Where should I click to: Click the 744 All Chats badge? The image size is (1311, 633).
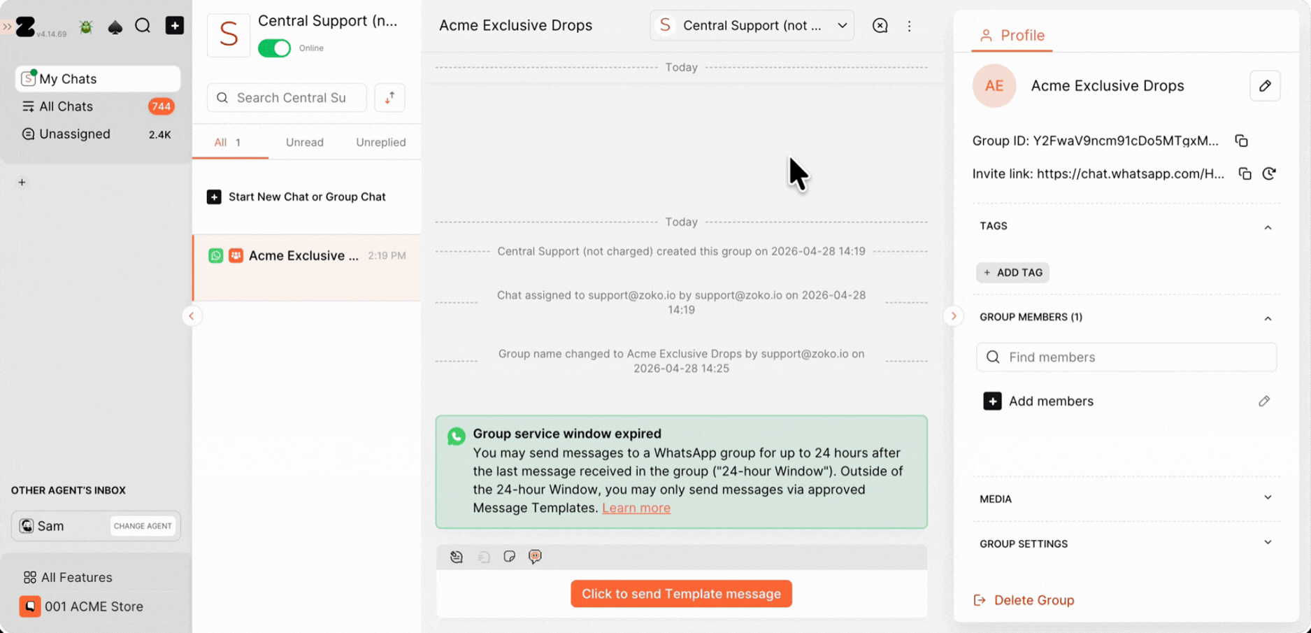161,106
